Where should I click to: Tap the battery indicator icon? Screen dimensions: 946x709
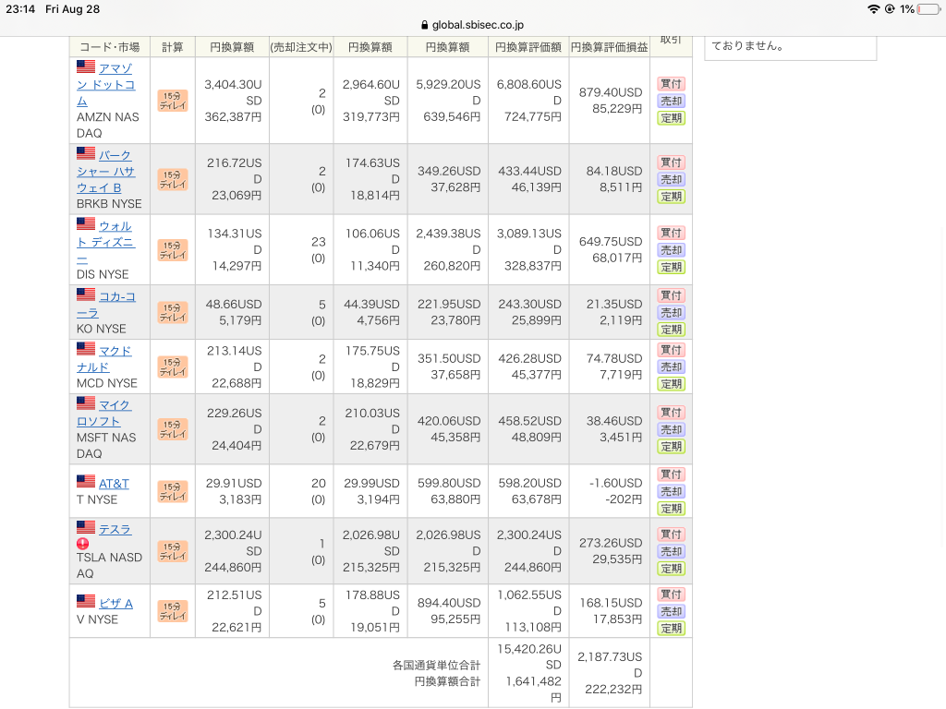pyautogui.click(x=928, y=9)
